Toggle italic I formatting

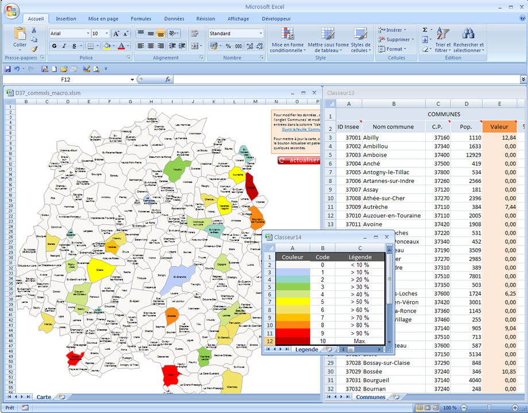tap(64, 46)
